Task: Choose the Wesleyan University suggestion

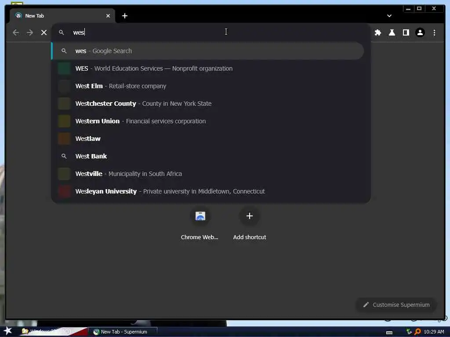Action: point(211,191)
